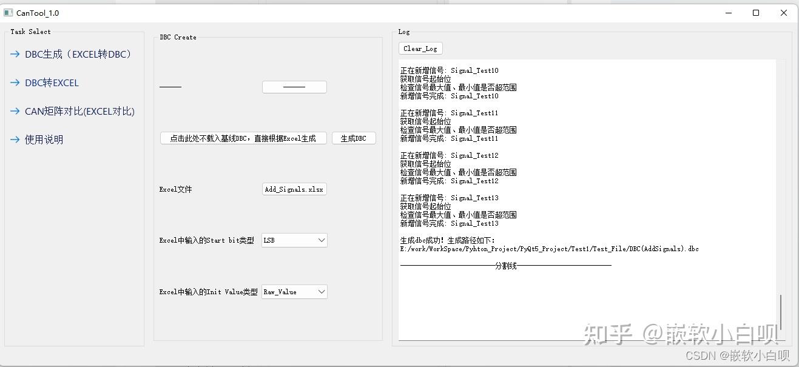Click the arrow icon beside DBC生成（EXCEL转DBC）
The width and height of the screenshot is (799, 367).
tap(13, 54)
